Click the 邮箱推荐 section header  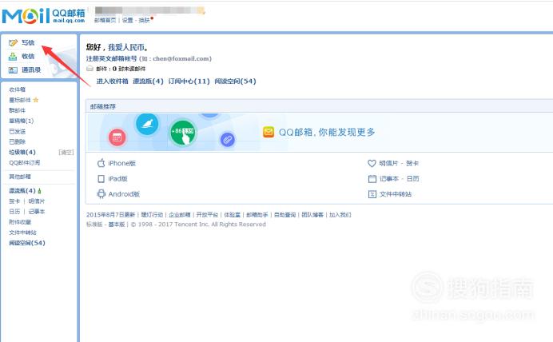[102, 106]
